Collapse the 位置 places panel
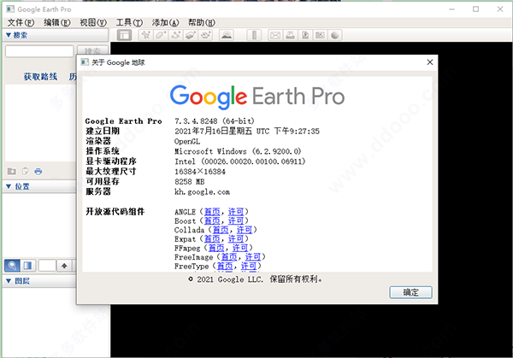Viewport: 513px width, 358px height. click(x=9, y=186)
